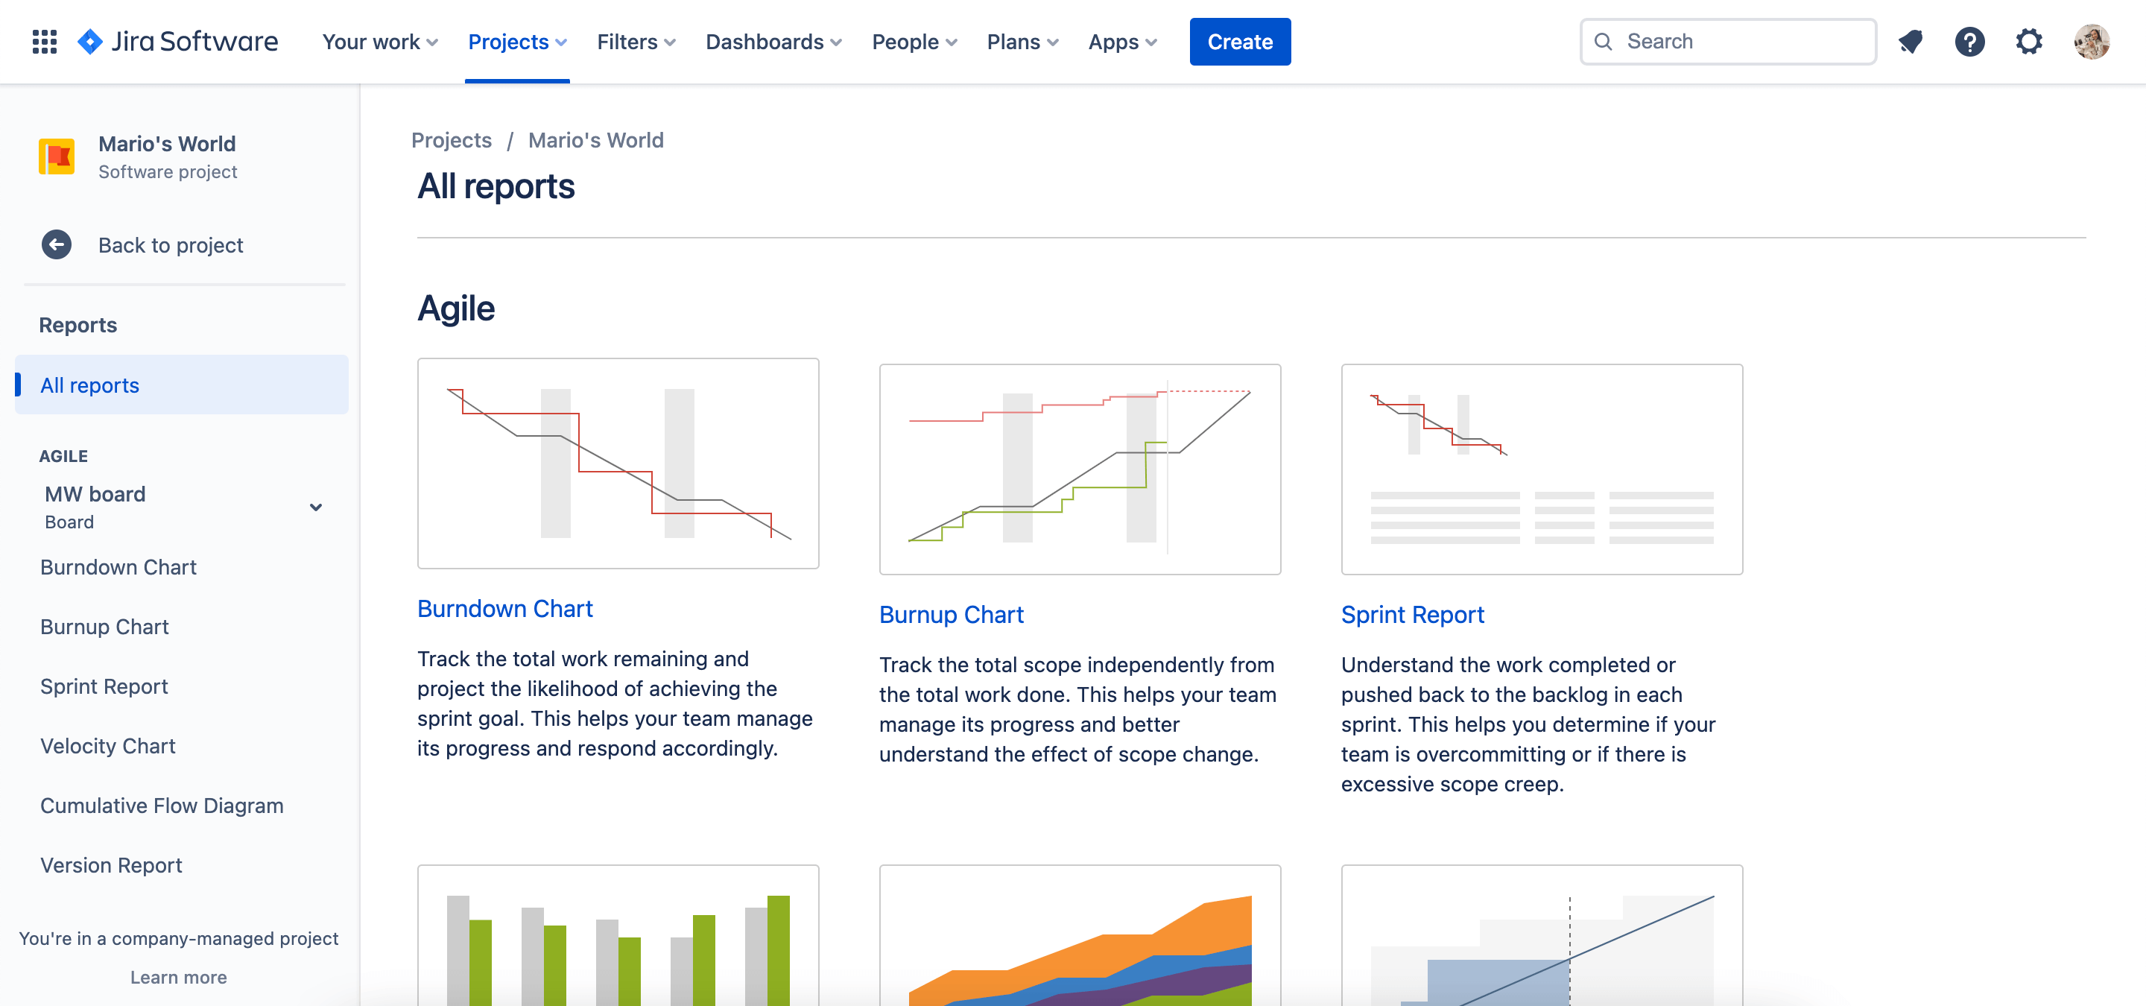
Task: Open the Projects dropdown menu
Action: [517, 41]
